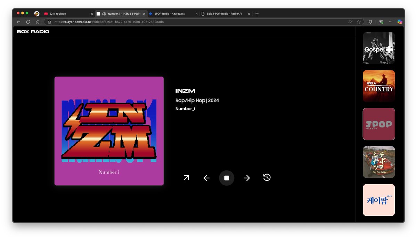Click the Number_i artist name

tap(185, 109)
